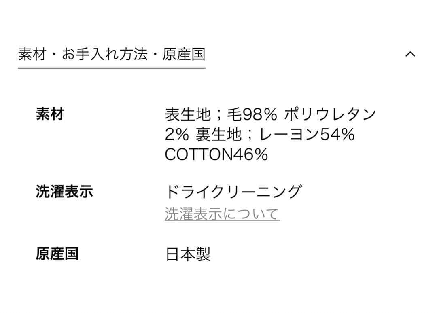This screenshot has width=437, height=313.
Task: Open the laundry symbols information page
Action: (x=222, y=213)
